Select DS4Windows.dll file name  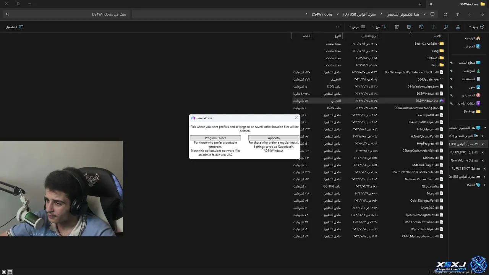click(427, 94)
